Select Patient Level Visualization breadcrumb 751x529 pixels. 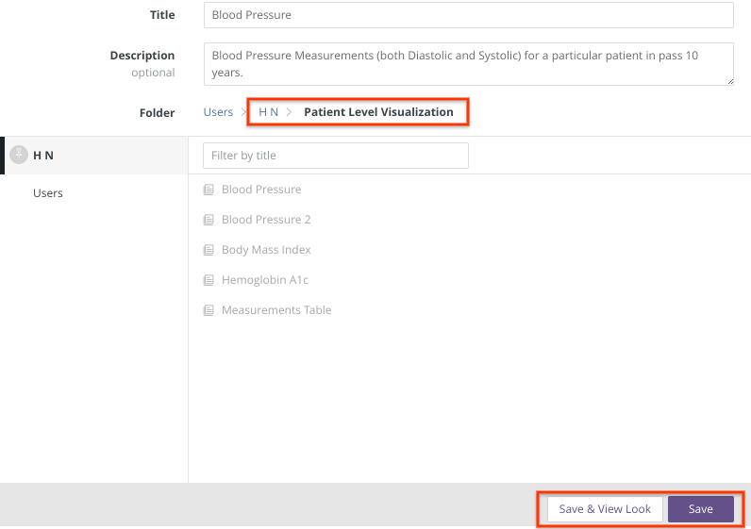[x=378, y=112]
